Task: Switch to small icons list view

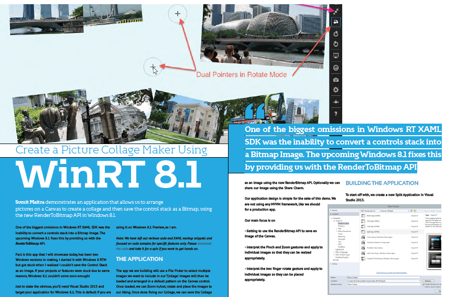Action: click(x=411, y=211)
